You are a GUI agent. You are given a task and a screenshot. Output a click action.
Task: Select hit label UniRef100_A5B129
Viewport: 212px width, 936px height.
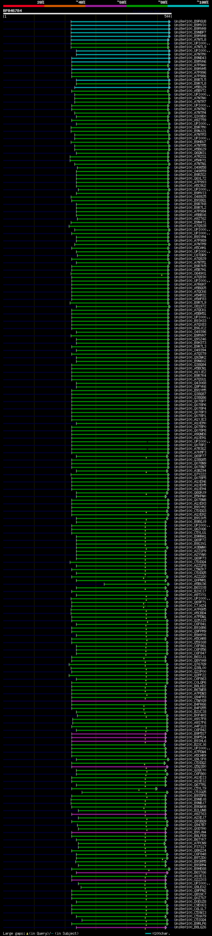190,87
